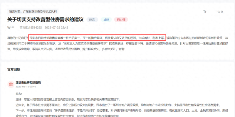Click the post timestamp 2023-07-25 22:43
The image size is (235, 117).
click(x=56, y=27)
